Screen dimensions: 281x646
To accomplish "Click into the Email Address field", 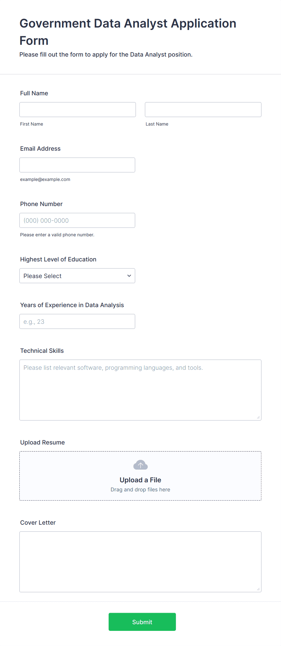I will click(77, 165).
